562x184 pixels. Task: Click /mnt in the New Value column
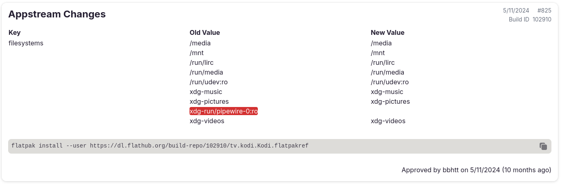(378, 53)
